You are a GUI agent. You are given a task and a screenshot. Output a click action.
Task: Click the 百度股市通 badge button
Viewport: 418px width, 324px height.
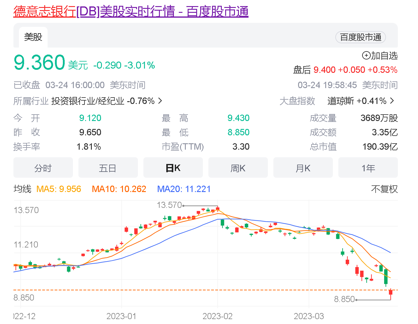click(x=361, y=37)
